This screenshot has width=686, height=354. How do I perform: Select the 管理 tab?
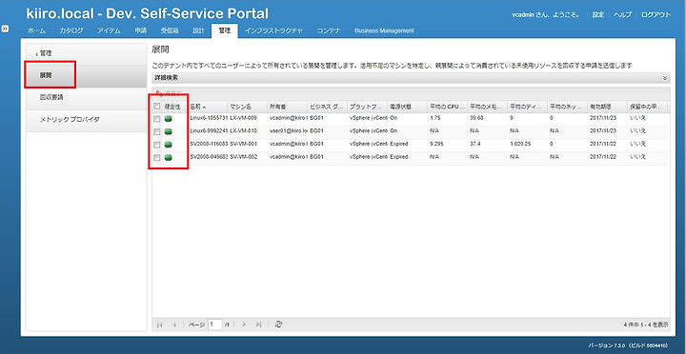(x=225, y=31)
